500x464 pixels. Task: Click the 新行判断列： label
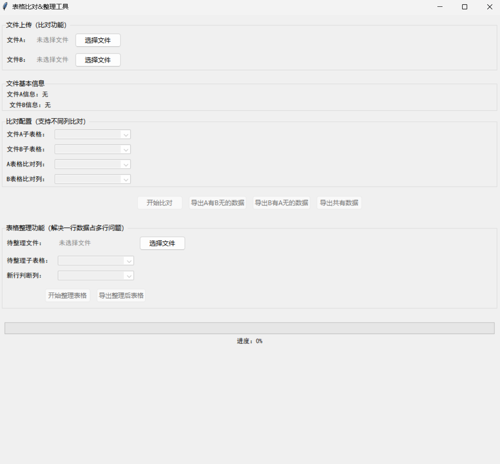(24, 276)
